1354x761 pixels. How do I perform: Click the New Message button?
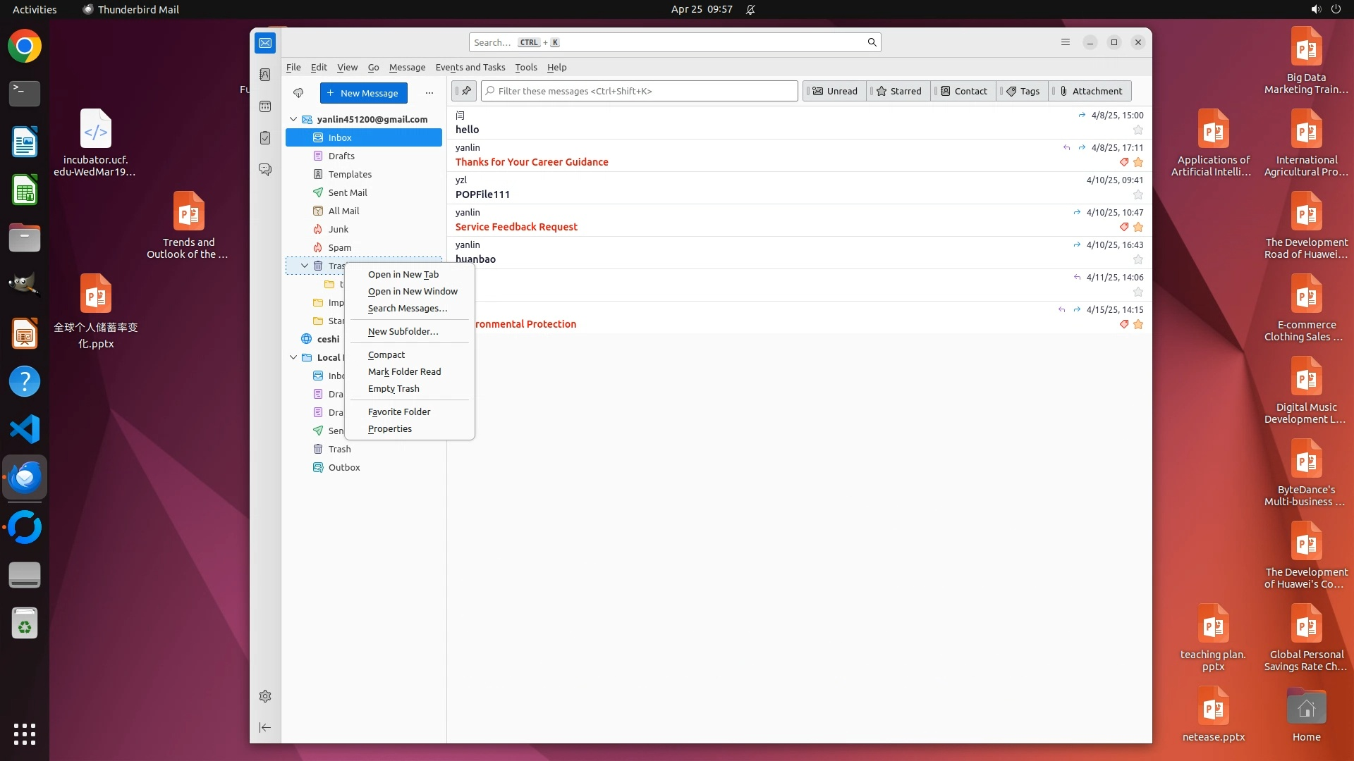click(363, 93)
